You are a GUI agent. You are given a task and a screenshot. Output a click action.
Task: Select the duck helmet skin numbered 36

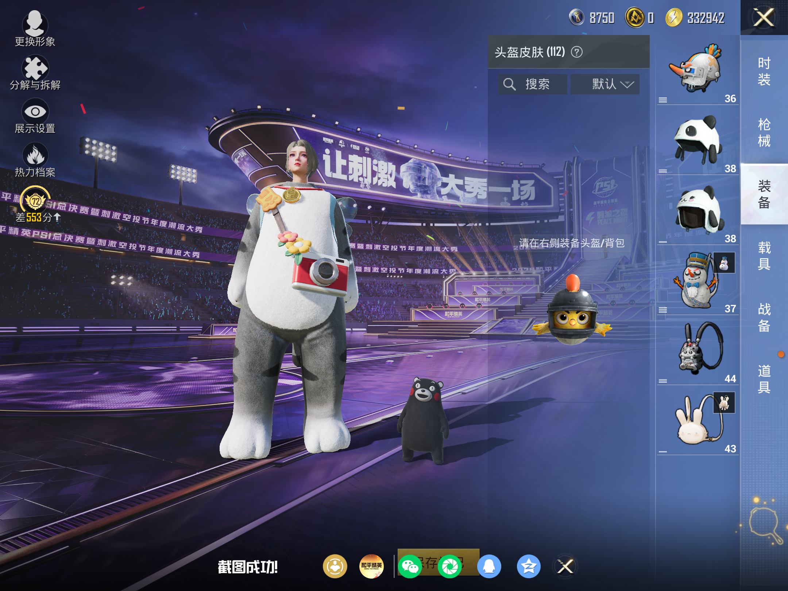pyautogui.click(x=698, y=70)
